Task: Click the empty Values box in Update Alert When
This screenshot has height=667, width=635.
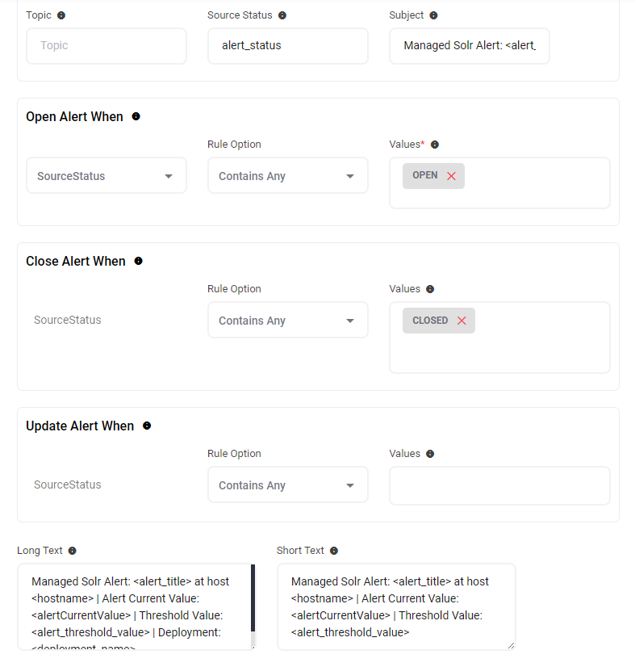Action: tap(499, 485)
